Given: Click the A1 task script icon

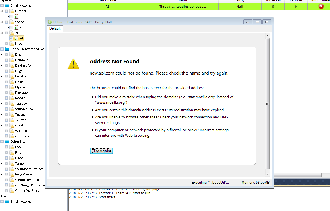Looking at the screenshot, I should pos(16,38).
